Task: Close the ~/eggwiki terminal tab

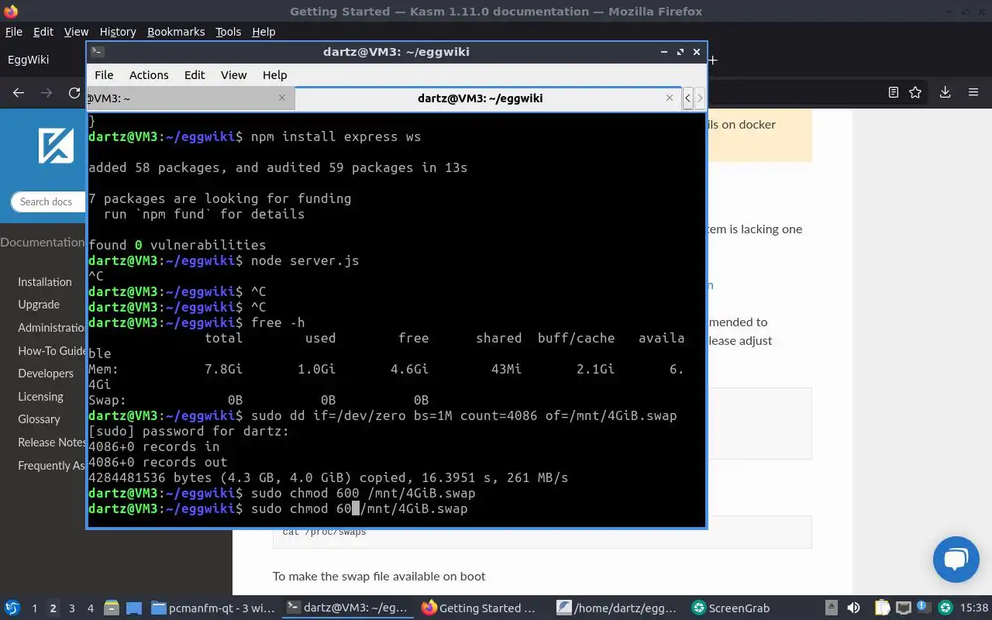Action: point(670,98)
